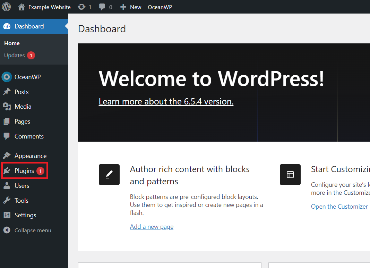Image resolution: width=370 pixels, height=268 pixels.
Task: Go to Home under Dashboard
Action: click(x=12, y=43)
